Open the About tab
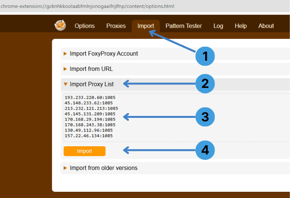Screen dimensions: 290x198 tap(266, 26)
